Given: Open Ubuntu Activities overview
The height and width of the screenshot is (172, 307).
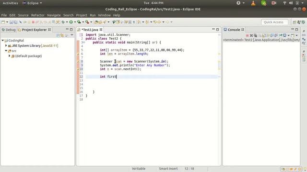Looking at the screenshot, I should pyautogui.click(x=10, y=3).
